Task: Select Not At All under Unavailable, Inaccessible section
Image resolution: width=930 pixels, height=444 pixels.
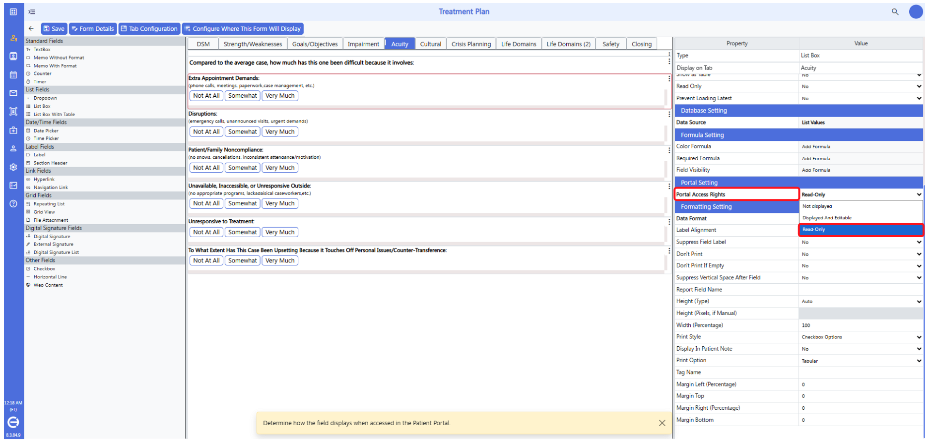Action: click(x=206, y=203)
